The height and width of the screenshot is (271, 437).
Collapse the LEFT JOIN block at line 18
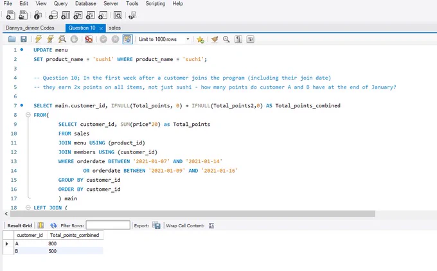[28, 207]
